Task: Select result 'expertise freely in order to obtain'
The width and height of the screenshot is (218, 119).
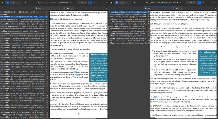Action: click(129, 29)
